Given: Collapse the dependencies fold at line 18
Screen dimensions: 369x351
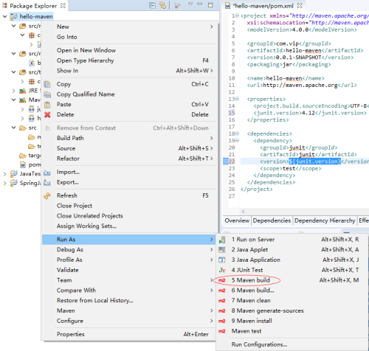Looking at the screenshot, I should pyautogui.click(x=238, y=133).
